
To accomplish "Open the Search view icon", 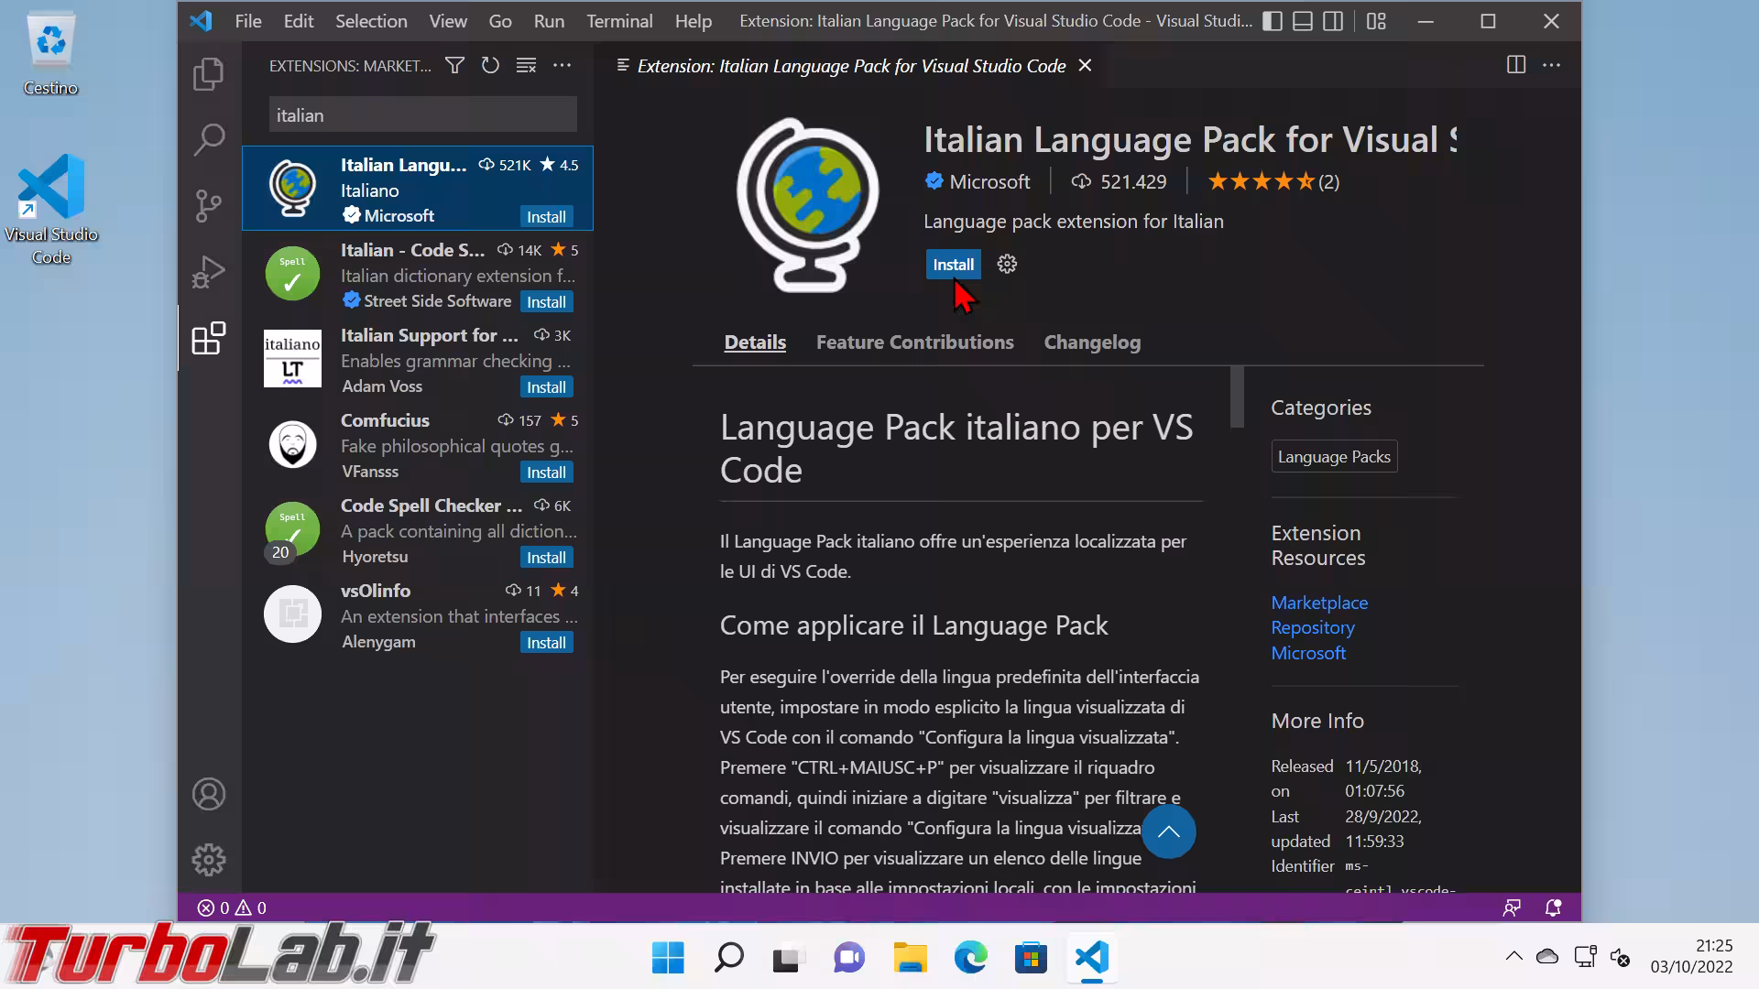I will [x=208, y=140].
